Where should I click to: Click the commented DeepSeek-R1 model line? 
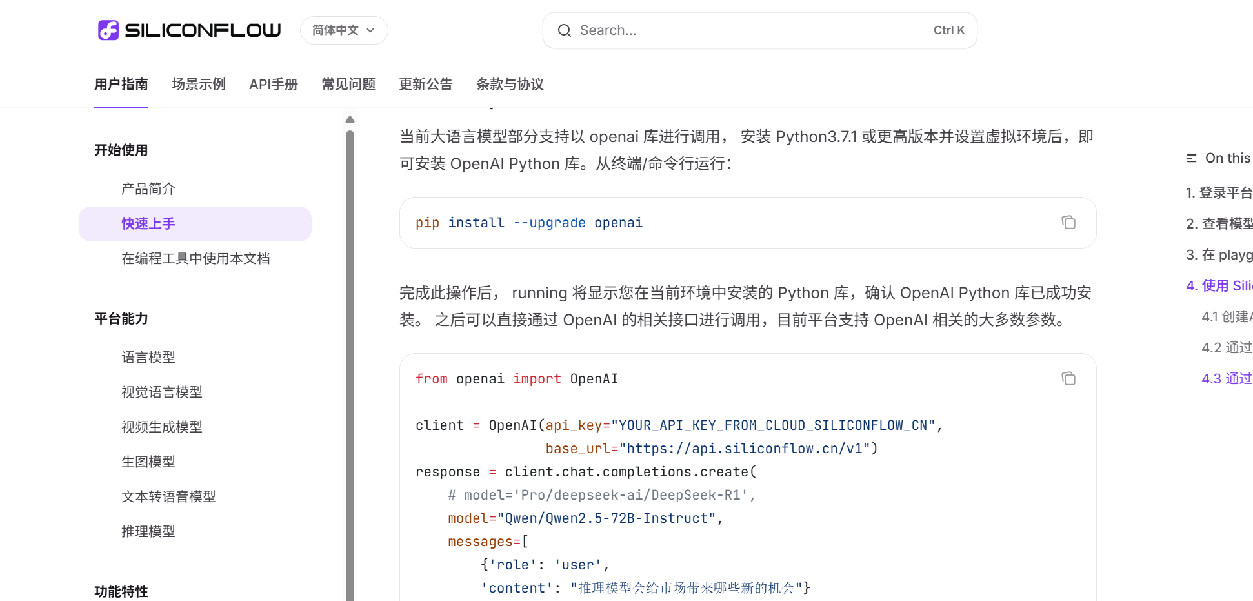[x=602, y=495]
